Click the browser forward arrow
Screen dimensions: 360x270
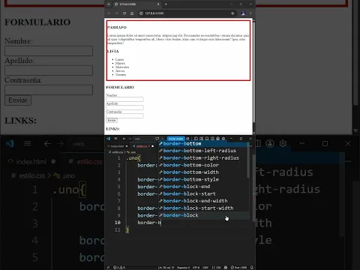(116, 13)
